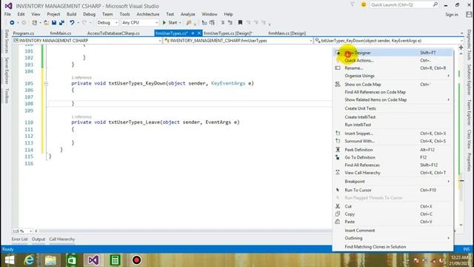Choose Copy in context menu

[393, 214]
